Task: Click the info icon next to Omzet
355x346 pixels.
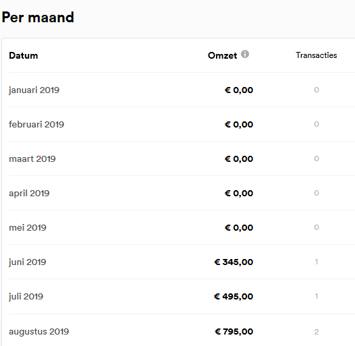Action: click(245, 54)
